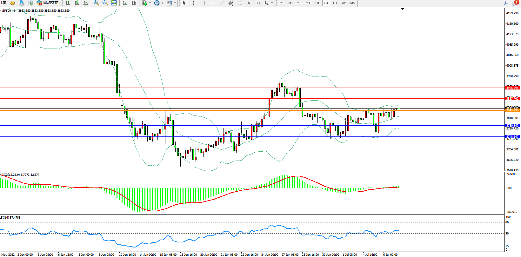Click the red 3926.695 price level label
Screen dimensions: 521x257
coord(512,88)
